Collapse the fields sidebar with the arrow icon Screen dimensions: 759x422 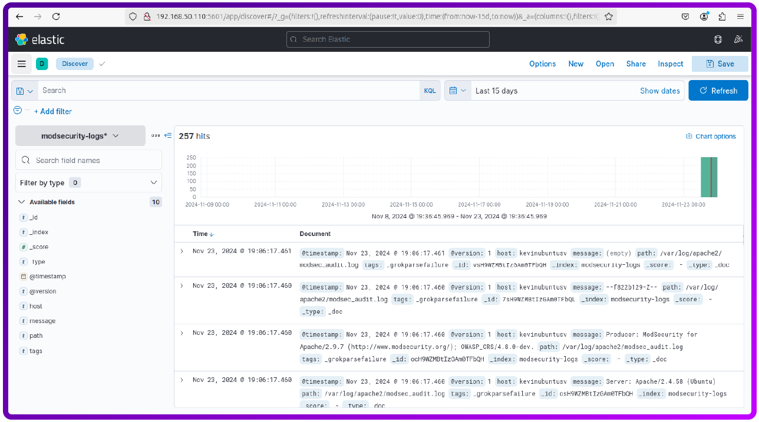point(167,135)
